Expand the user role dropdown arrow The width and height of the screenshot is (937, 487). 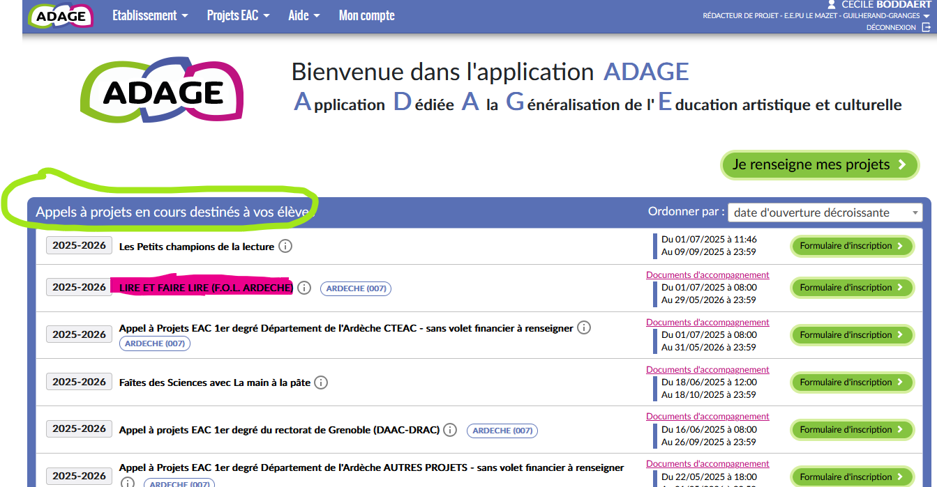tap(927, 16)
